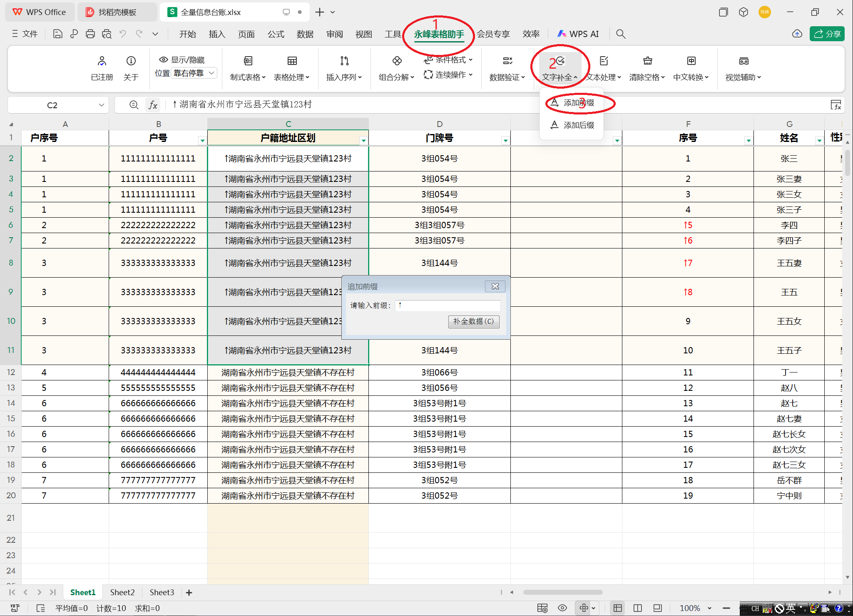The height and width of the screenshot is (616, 853).
Task: Click the 制式表格 table icon
Action: point(248,61)
